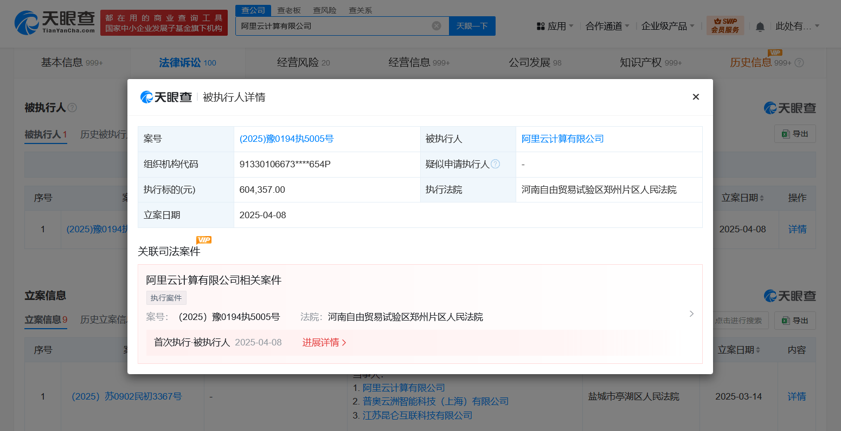Open 普奥云洲智能科技（上海）有限公司 link

click(x=435, y=402)
